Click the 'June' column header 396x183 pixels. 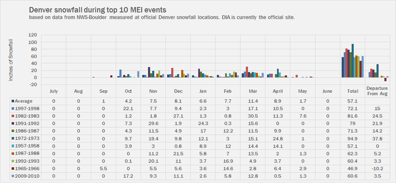click(x=327, y=91)
